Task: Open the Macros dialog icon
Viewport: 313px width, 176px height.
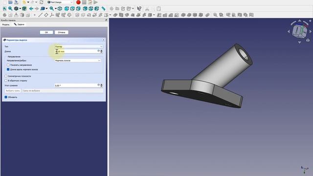Action: pyautogui.click(x=90, y=2)
